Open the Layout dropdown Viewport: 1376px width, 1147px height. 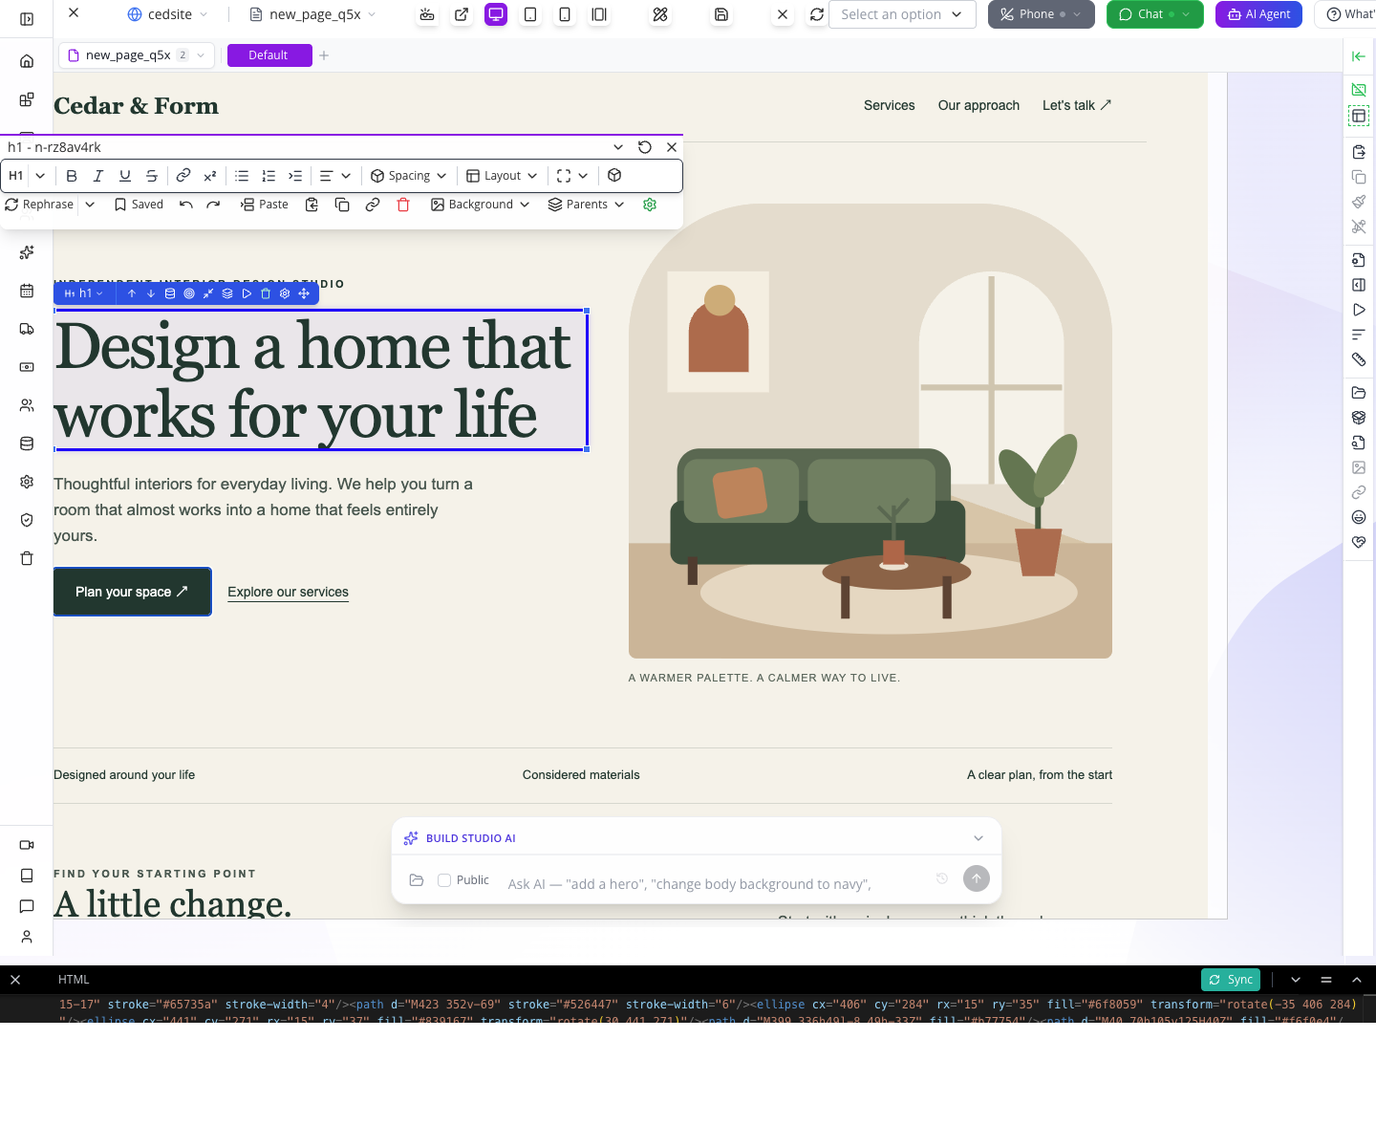click(502, 176)
